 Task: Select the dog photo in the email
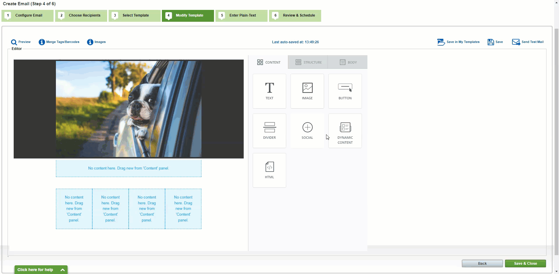(129, 109)
